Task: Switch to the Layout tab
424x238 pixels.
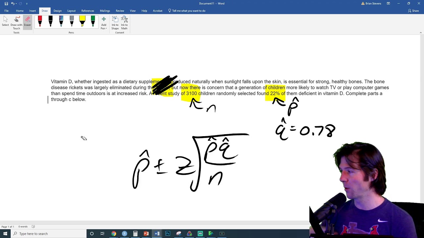Action: [72, 11]
